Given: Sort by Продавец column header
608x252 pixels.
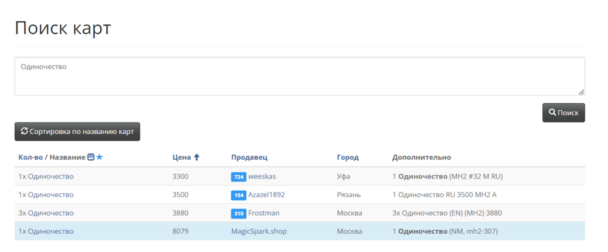Looking at the screenshot, I should pos(249,157).
